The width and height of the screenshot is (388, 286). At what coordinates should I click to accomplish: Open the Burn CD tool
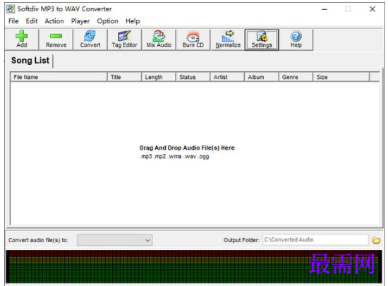(193, 40)
